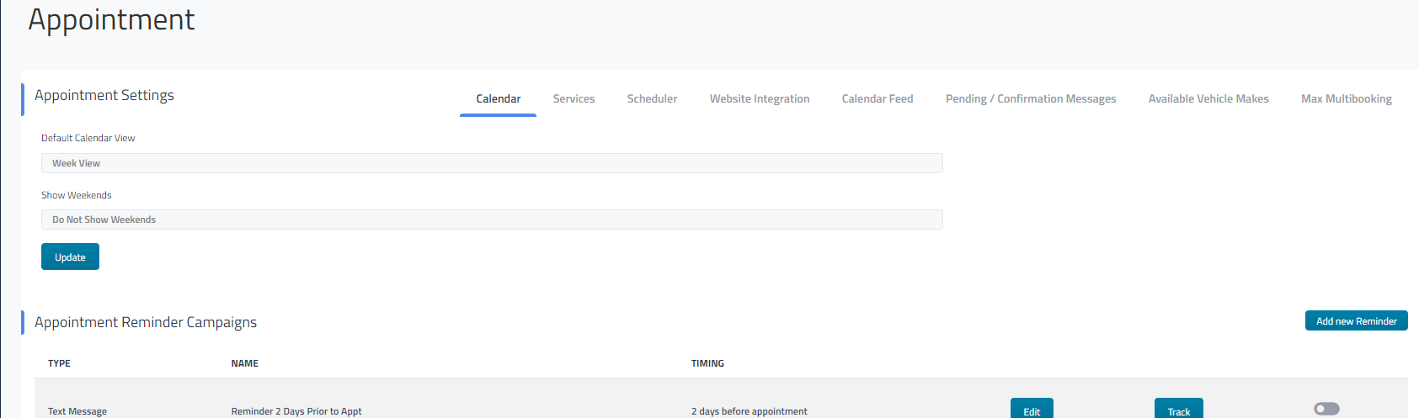Edit the Reminder 2 Days Prior reminder
The width and height of the screenshot is (1419, 418).
click(1032, 410)
